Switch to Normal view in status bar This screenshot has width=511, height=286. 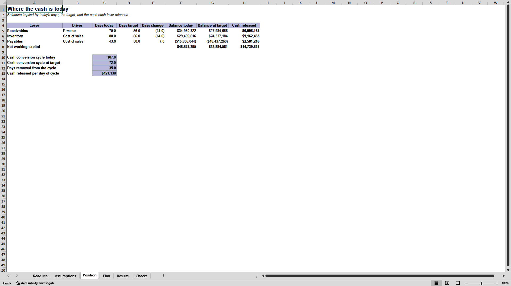click(436, 283)
